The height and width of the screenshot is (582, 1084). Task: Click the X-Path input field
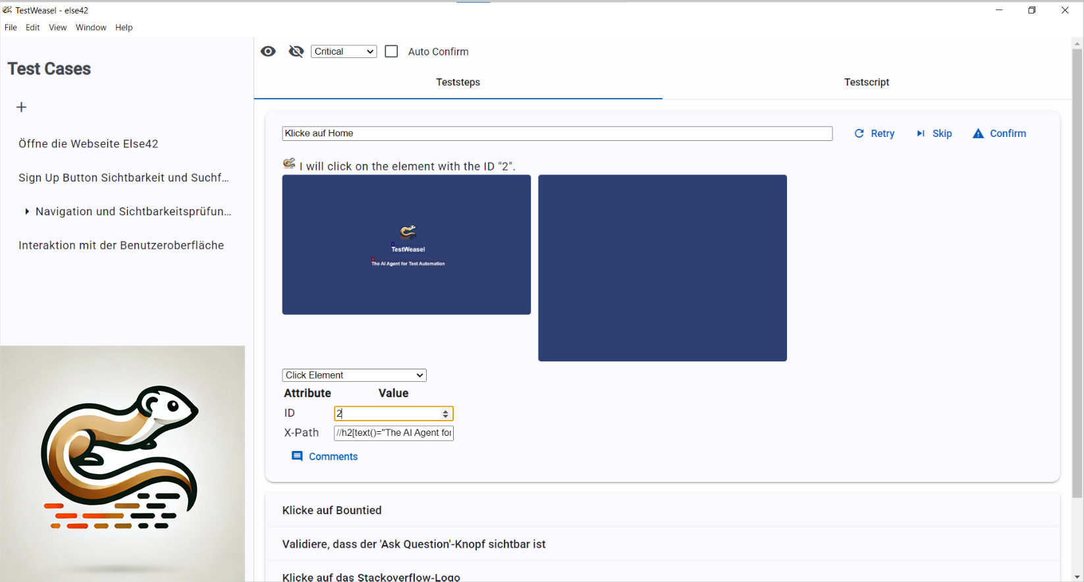point(394,433)
